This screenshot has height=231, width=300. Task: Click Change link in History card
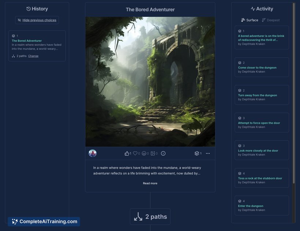coord(33,56)
